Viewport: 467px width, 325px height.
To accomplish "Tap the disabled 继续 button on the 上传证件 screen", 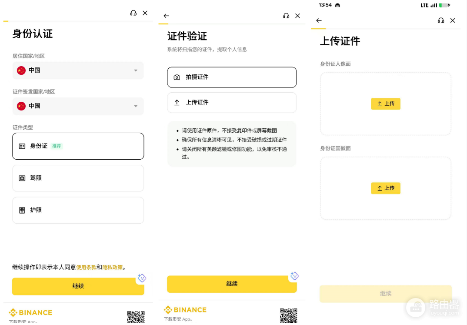I will click(x=385, y=294).
